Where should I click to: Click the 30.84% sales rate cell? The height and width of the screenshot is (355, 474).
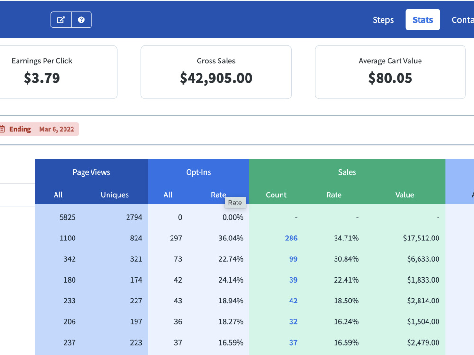[346, 259]
